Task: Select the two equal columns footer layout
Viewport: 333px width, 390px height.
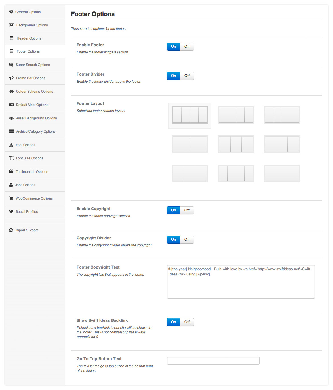Action: tap(190, 144)
